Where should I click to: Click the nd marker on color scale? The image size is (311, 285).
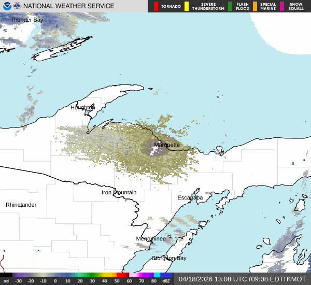coord(6,281)
